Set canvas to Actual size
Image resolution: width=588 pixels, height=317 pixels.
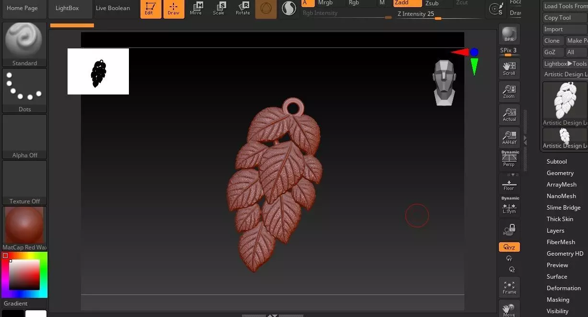[x=509, y=114]
